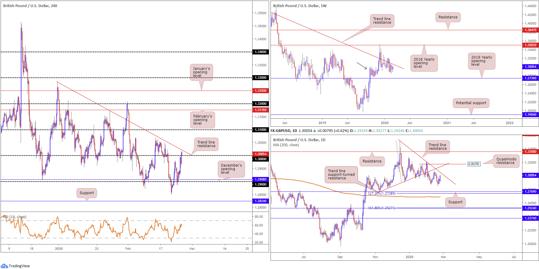Screen dimensions: 539x269
Task: Click the Resistance callout on daily chart
Action: 372,161
